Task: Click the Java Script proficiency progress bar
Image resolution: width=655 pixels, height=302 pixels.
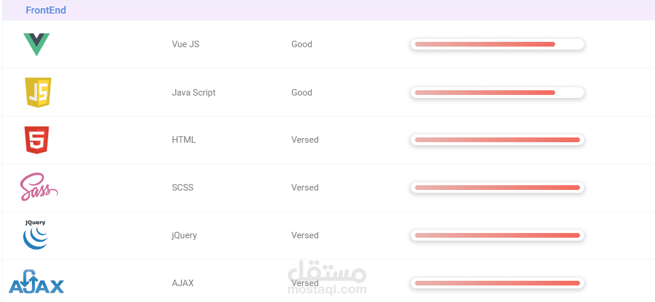Action: coord(497,93)
